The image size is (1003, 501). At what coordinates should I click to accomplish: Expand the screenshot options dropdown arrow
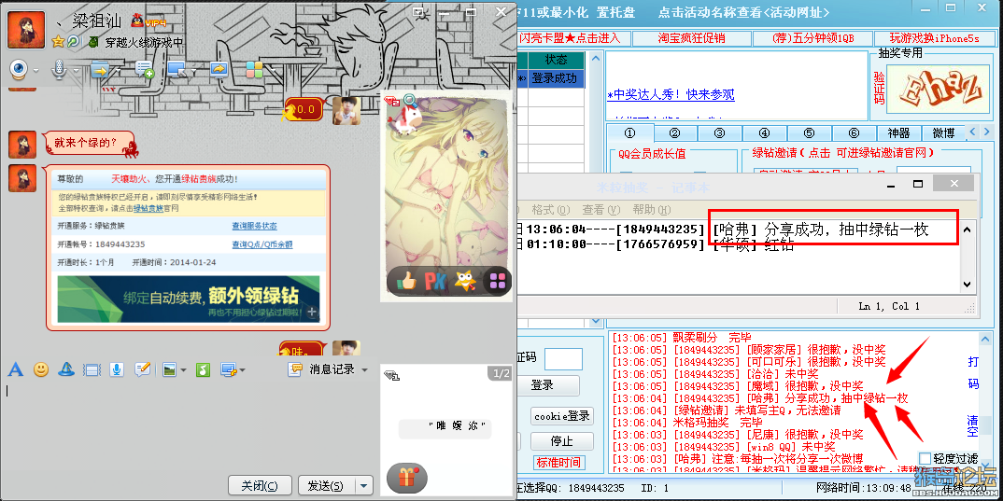coord(242,370)
